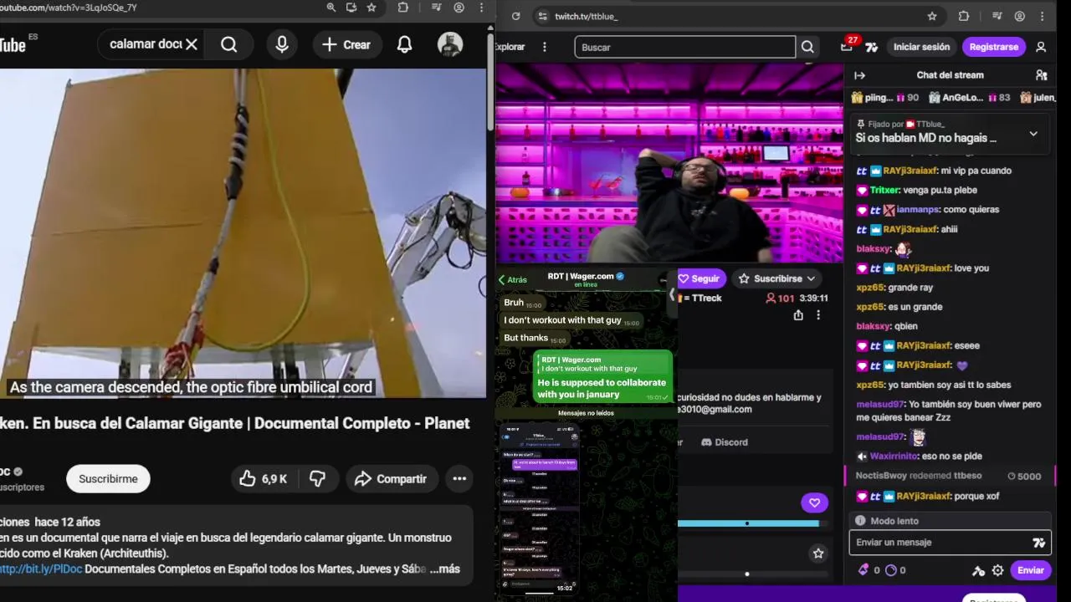Expand description with ...más

point(444,569)
